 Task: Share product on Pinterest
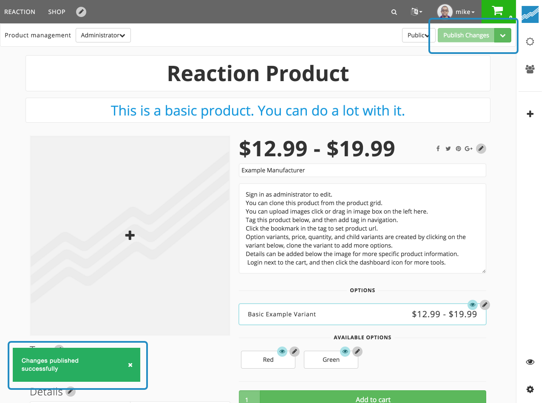tap(458, 149)
